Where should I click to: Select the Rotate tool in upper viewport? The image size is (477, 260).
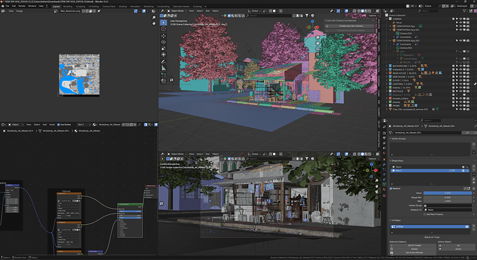[164, 42]
